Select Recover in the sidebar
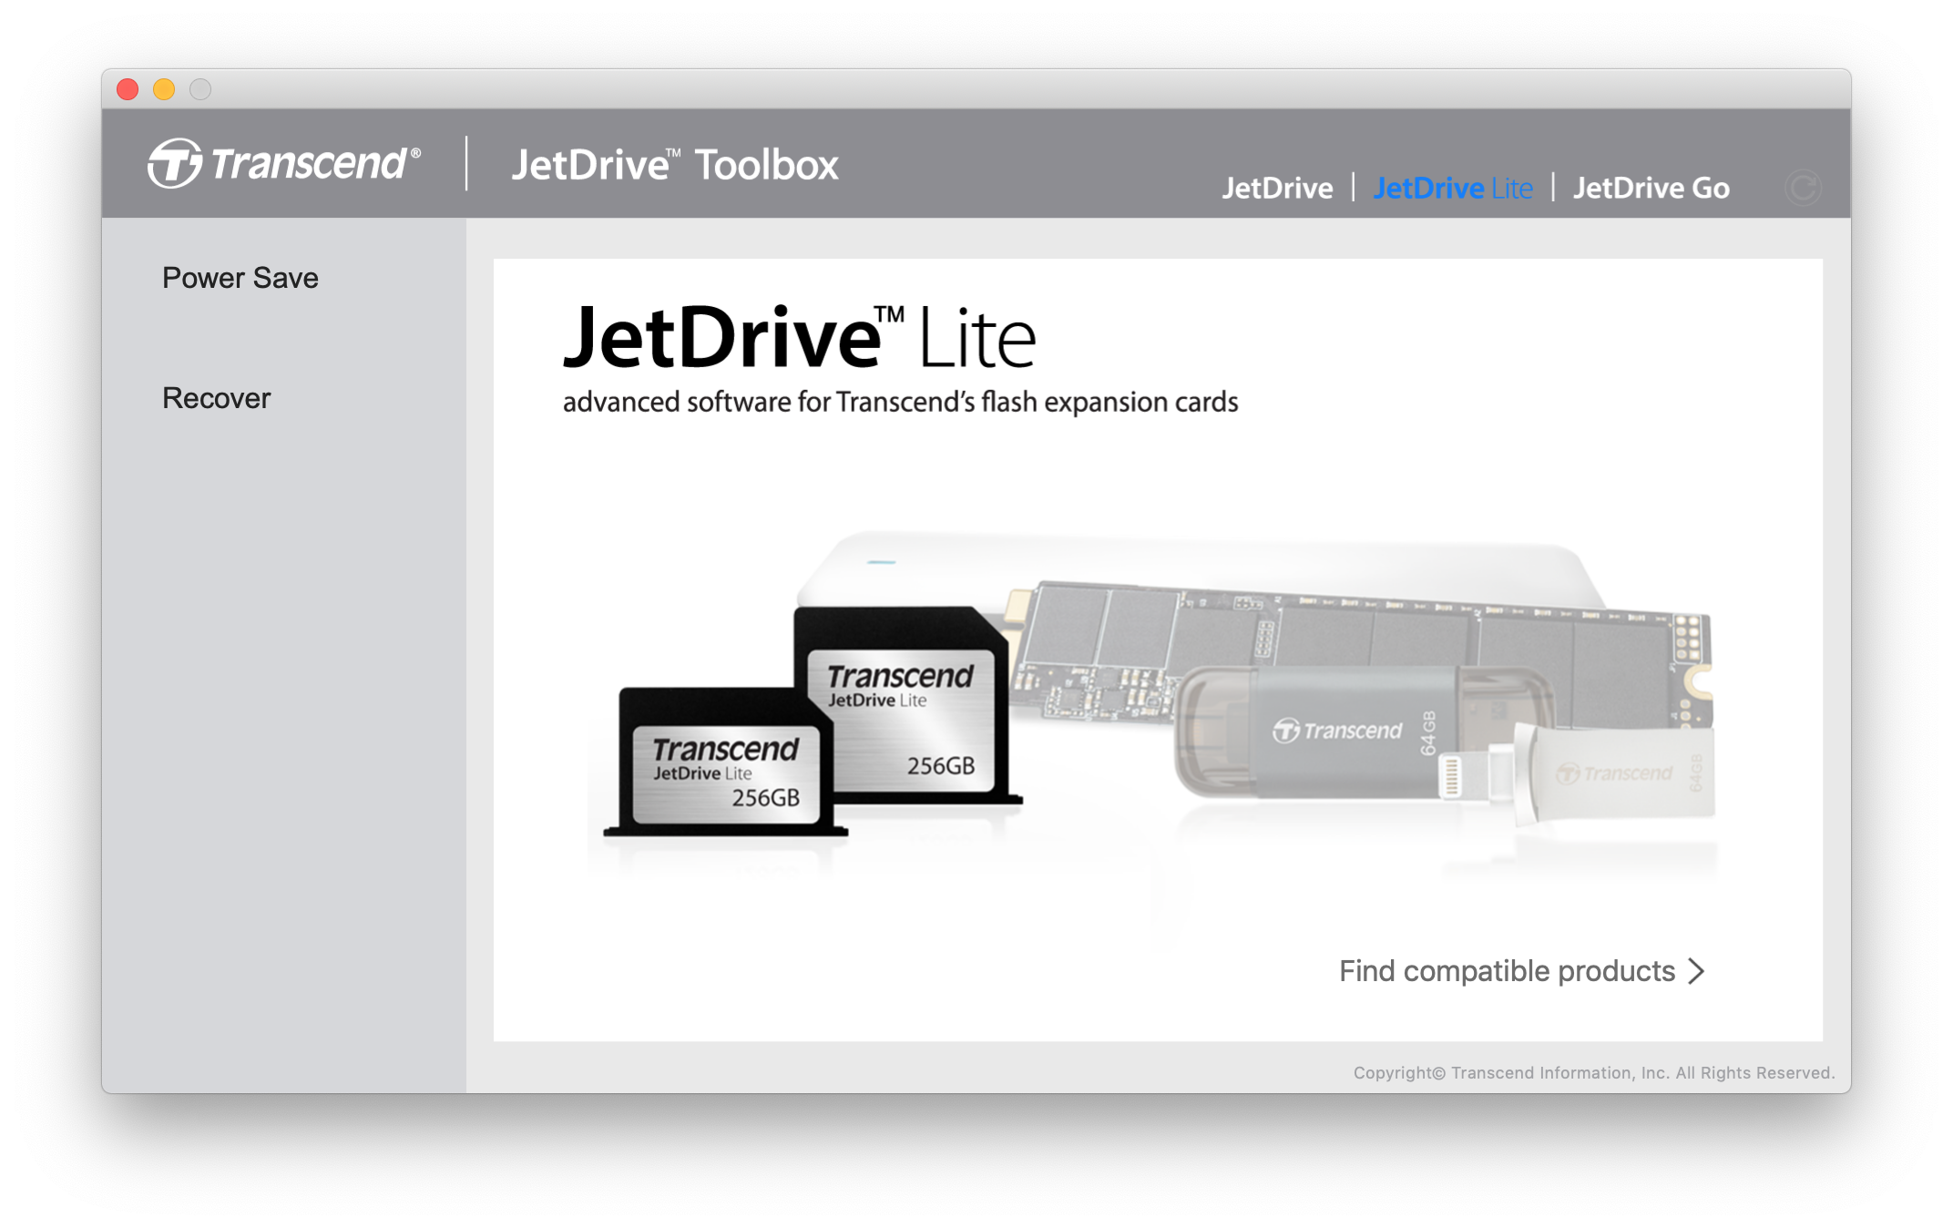Image resolution: width=1953 pixels, height=1228 pixels. [217, 398]
